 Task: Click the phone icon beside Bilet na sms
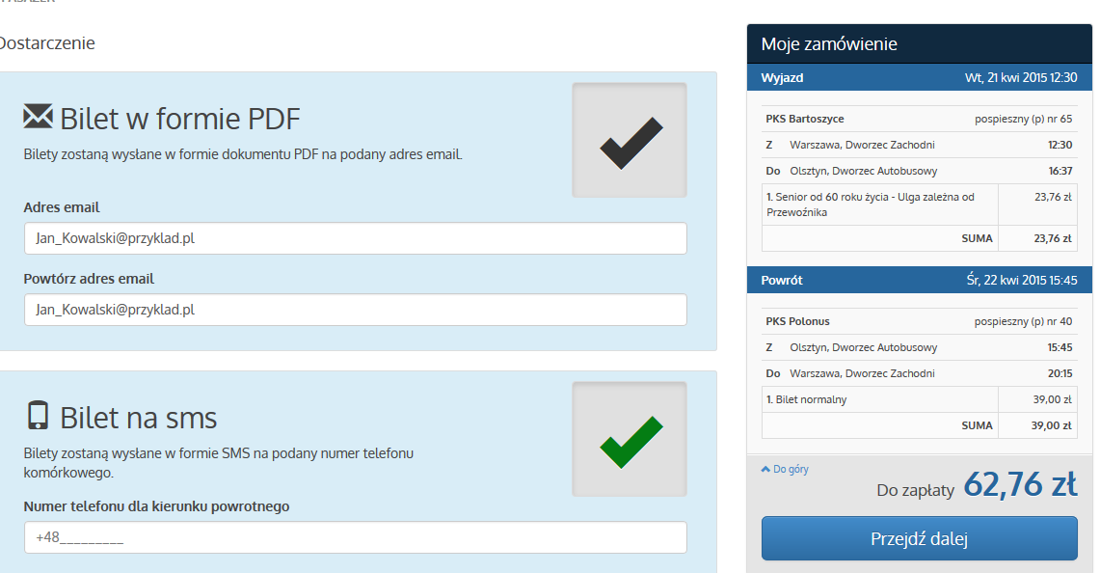pyautogui.click(x=38, y=415)
